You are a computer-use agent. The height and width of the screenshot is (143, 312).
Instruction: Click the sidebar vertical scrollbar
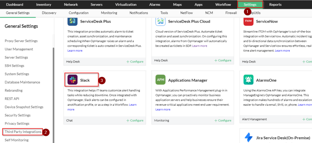click(x=53, y=95)
